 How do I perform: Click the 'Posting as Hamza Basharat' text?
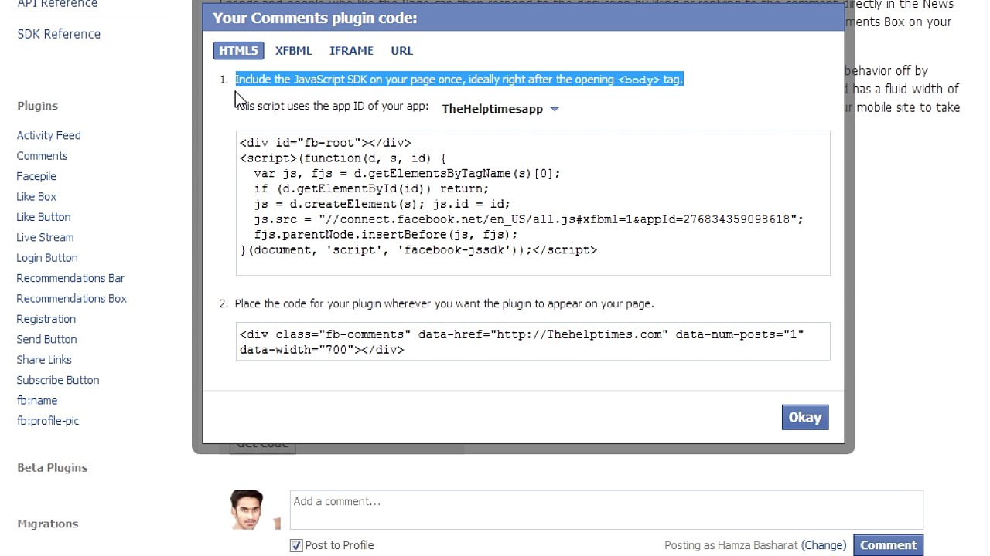coord(731,545)
